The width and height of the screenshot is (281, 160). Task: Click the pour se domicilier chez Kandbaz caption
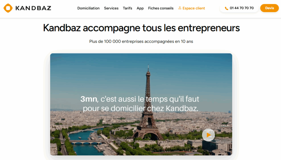pos(140,108)
